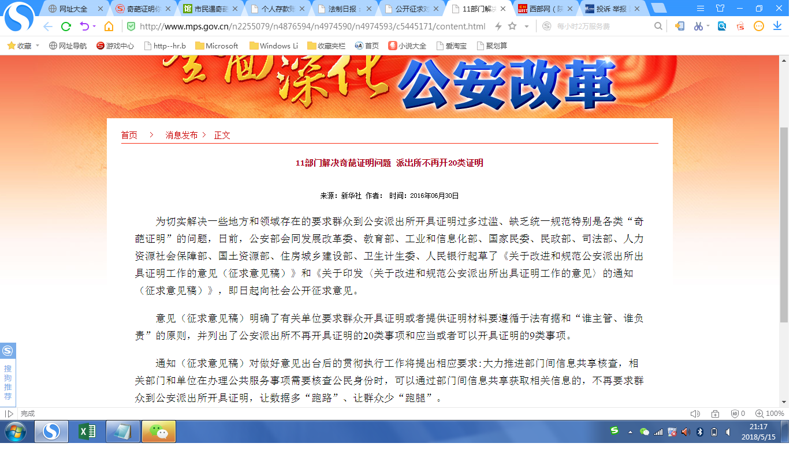Open WeChat from the Windows taskbar
797x473 pixels.
159,431
